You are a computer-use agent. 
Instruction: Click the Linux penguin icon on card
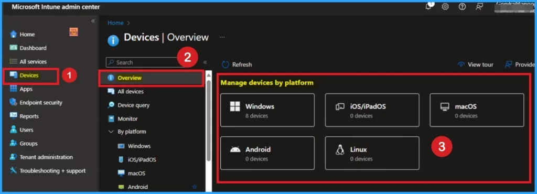340,149
